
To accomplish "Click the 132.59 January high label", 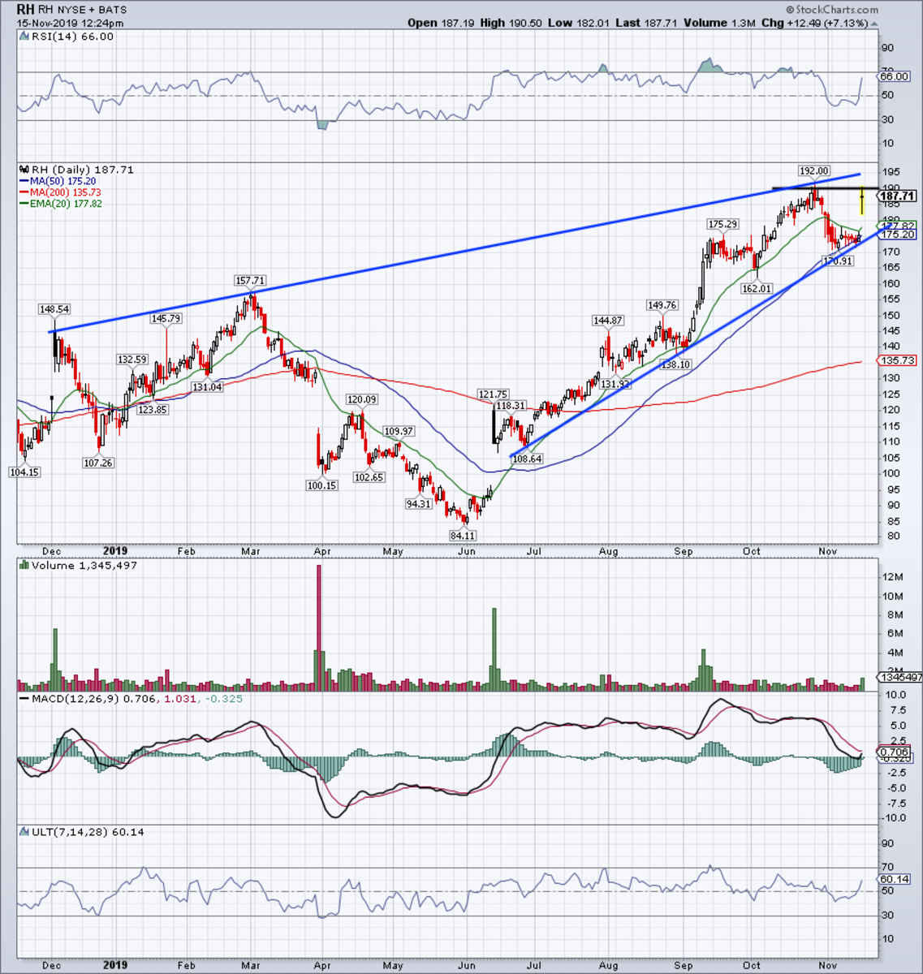I will pos(132,359).
